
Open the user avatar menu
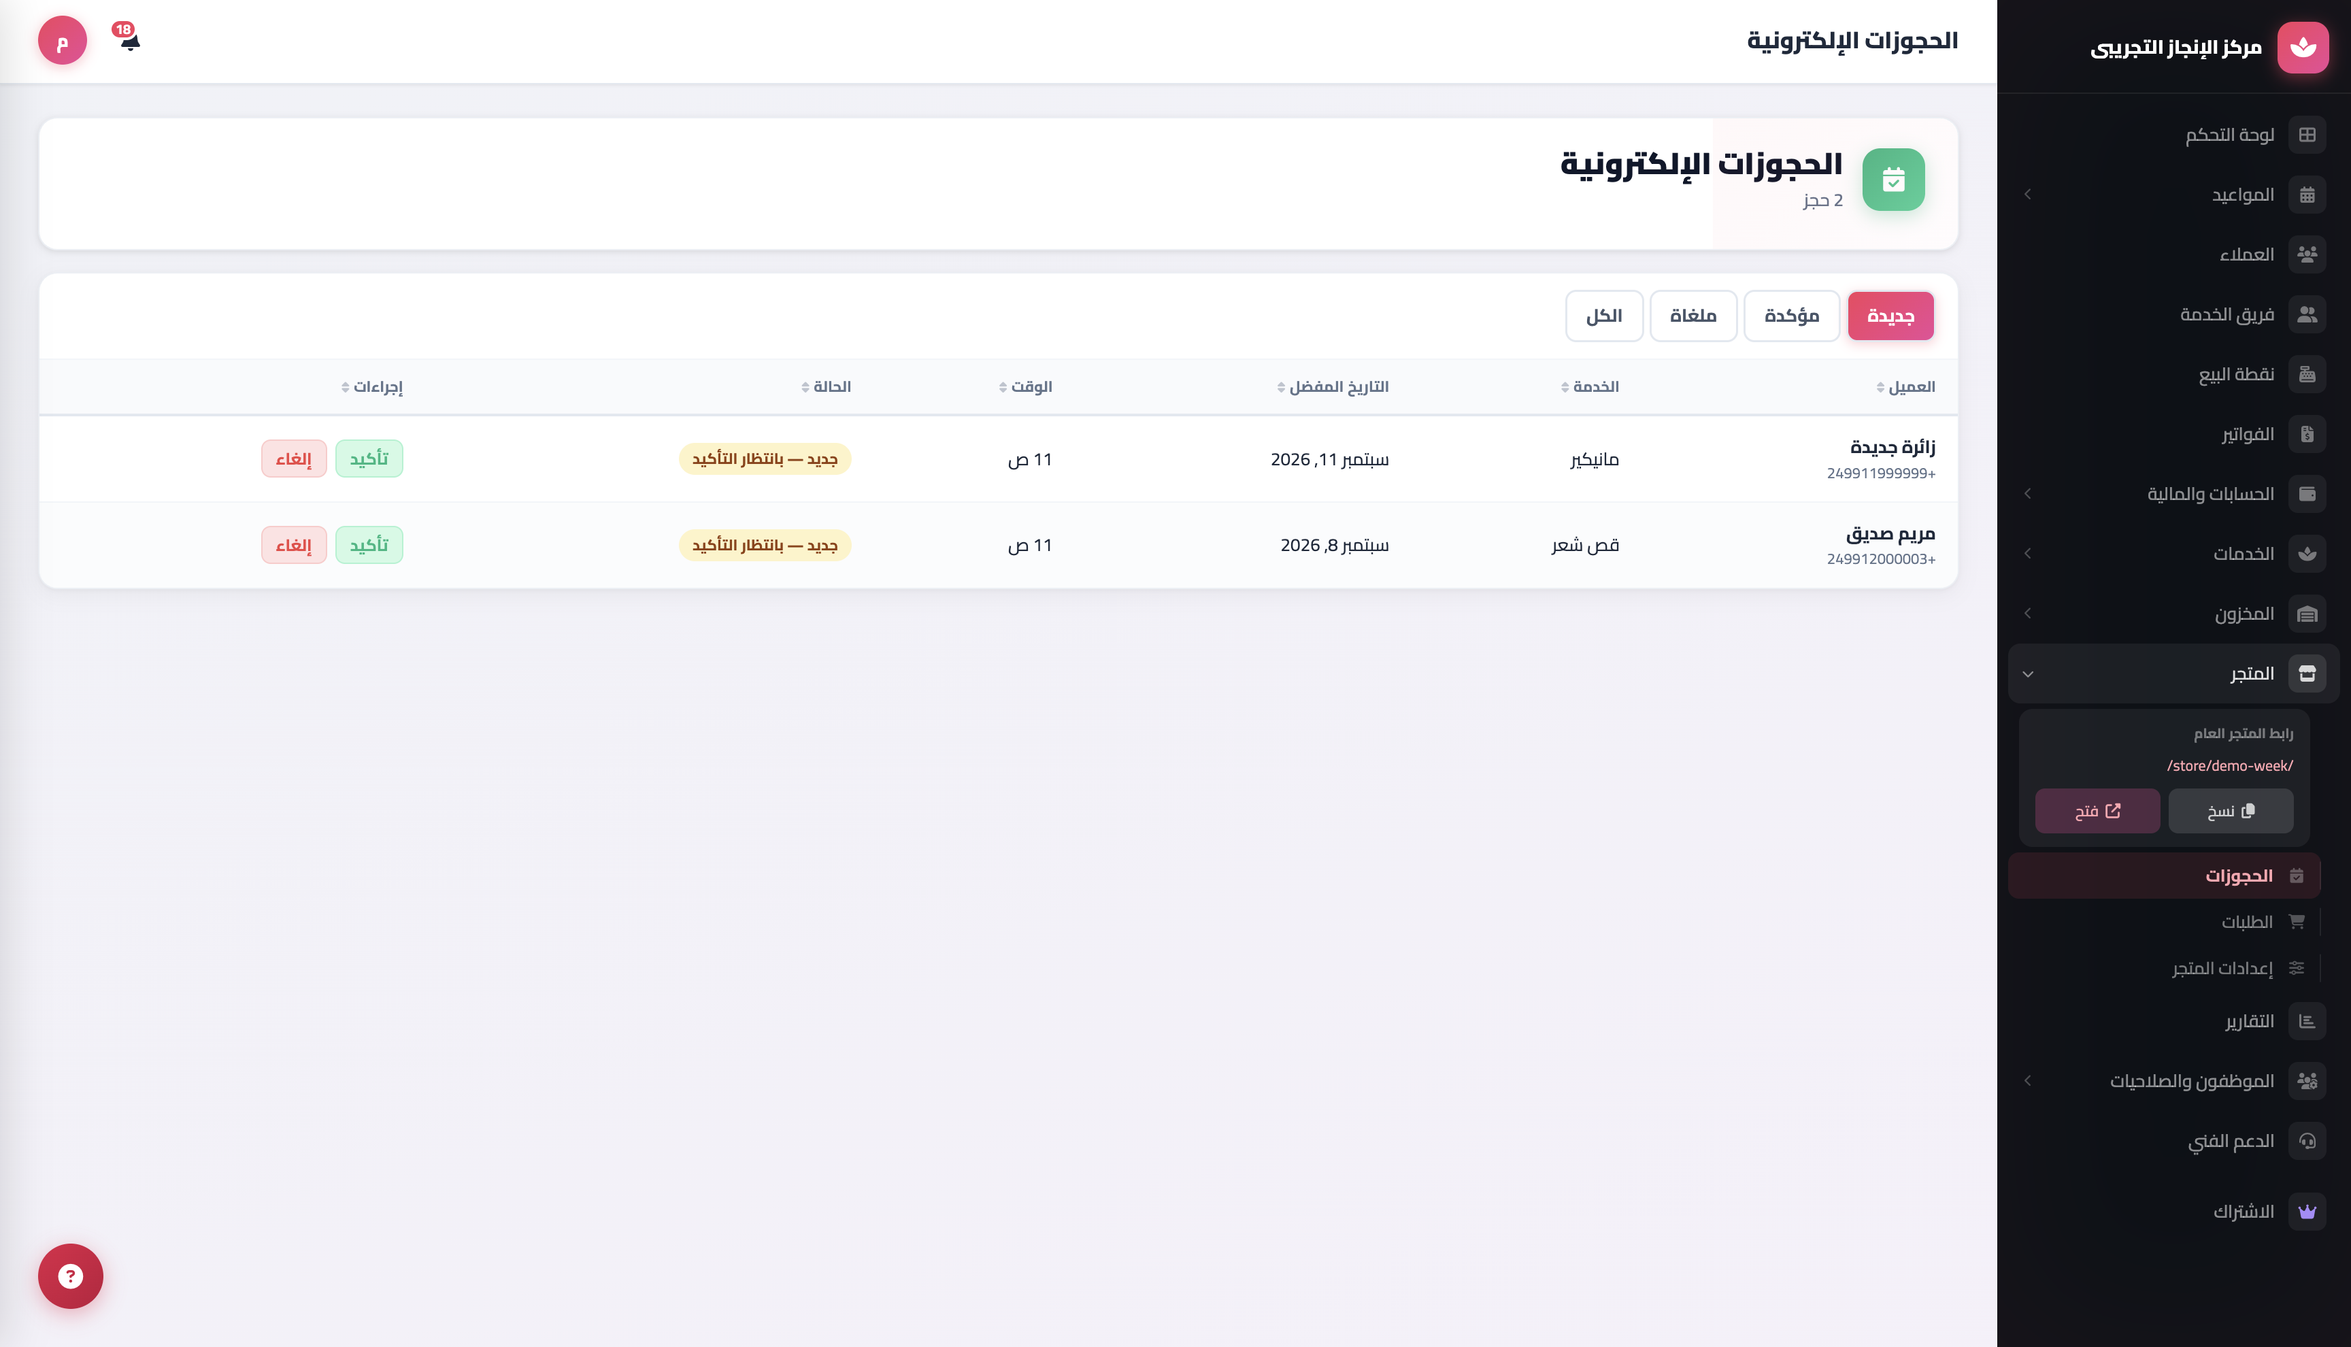(x=62, y=41)
